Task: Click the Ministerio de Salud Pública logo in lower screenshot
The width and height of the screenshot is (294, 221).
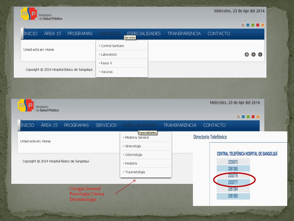Action: pyautogui.click(x=38, y=106)
